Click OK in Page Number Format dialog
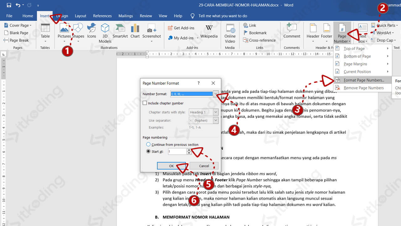 click(x=171, y=166)
